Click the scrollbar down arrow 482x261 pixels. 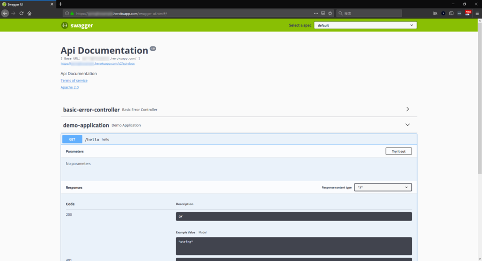click(480, 259)
